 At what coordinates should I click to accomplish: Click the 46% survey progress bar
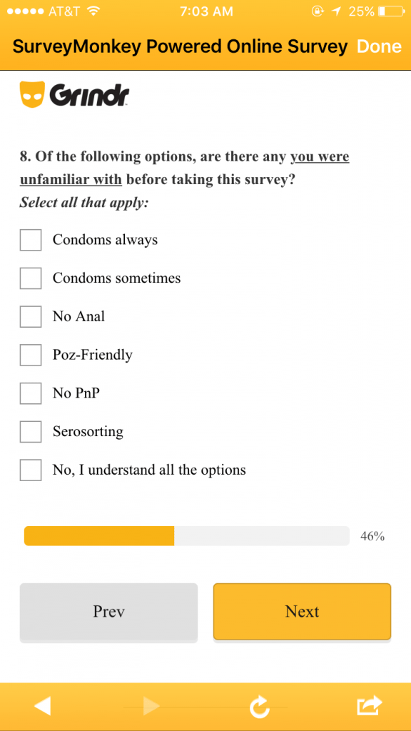(186, 535)
